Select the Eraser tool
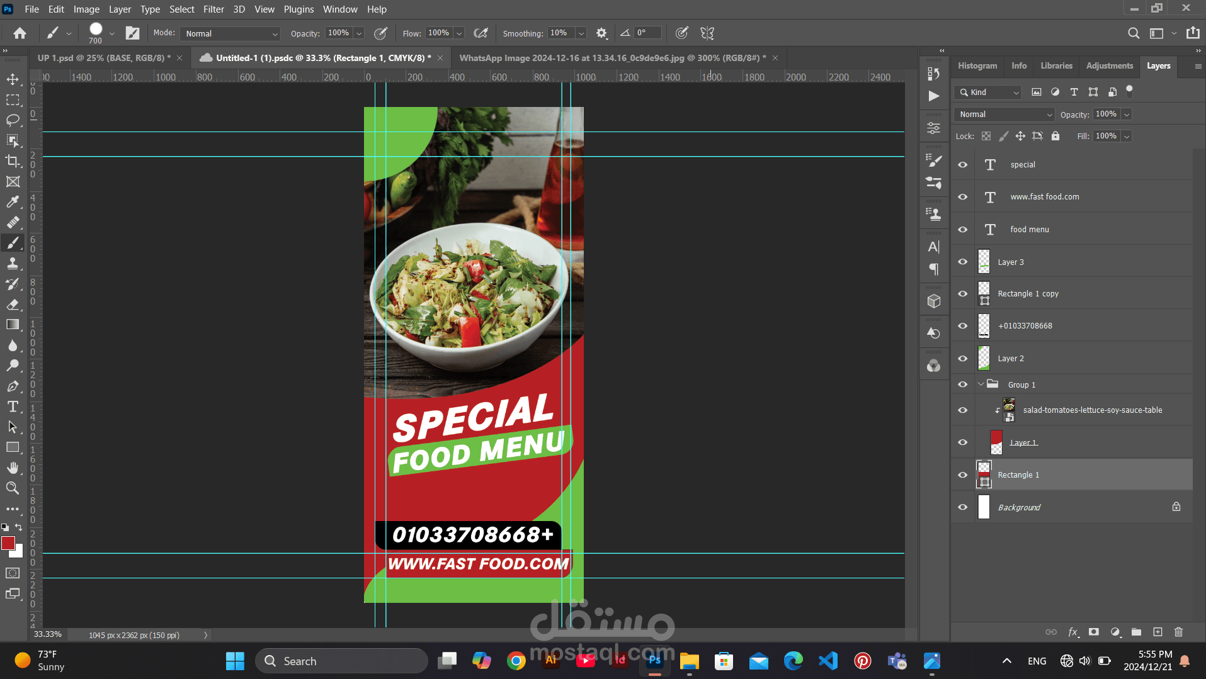 [x=13, y=305]
